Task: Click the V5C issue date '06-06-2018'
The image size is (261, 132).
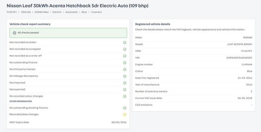Action: click(245, 98)
